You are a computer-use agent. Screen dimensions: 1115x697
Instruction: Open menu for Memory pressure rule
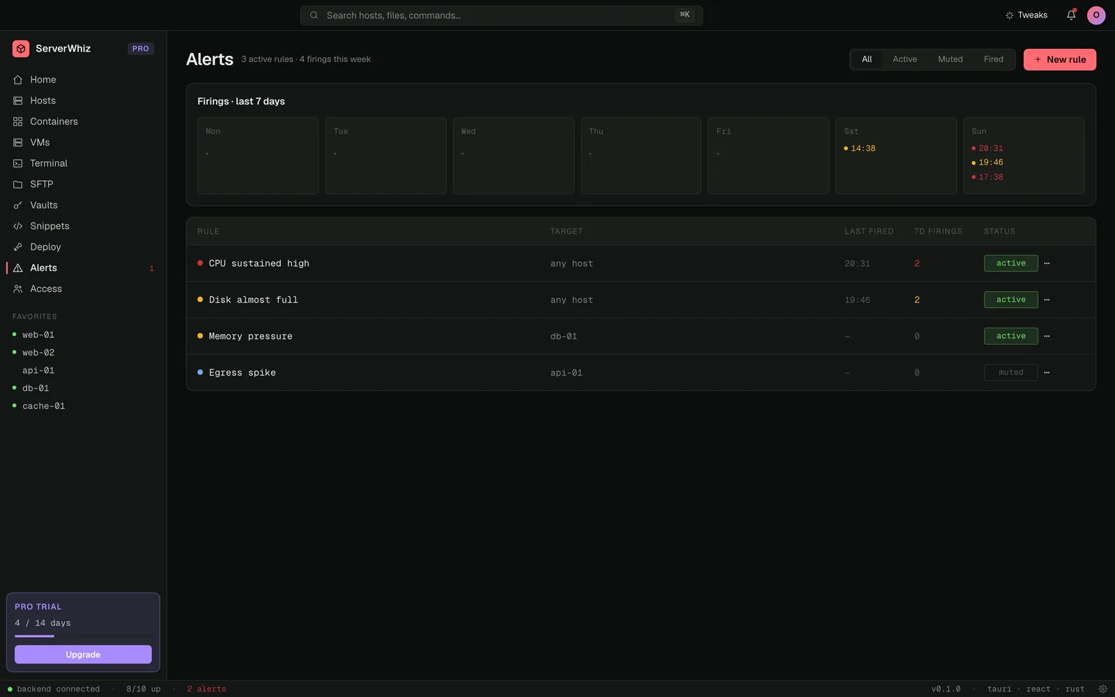[1047, 336]
